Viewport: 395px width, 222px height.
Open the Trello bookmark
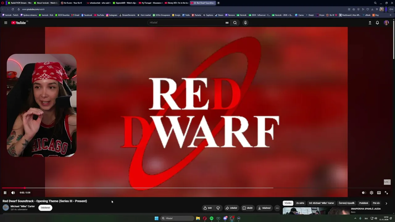coord(186,15)
